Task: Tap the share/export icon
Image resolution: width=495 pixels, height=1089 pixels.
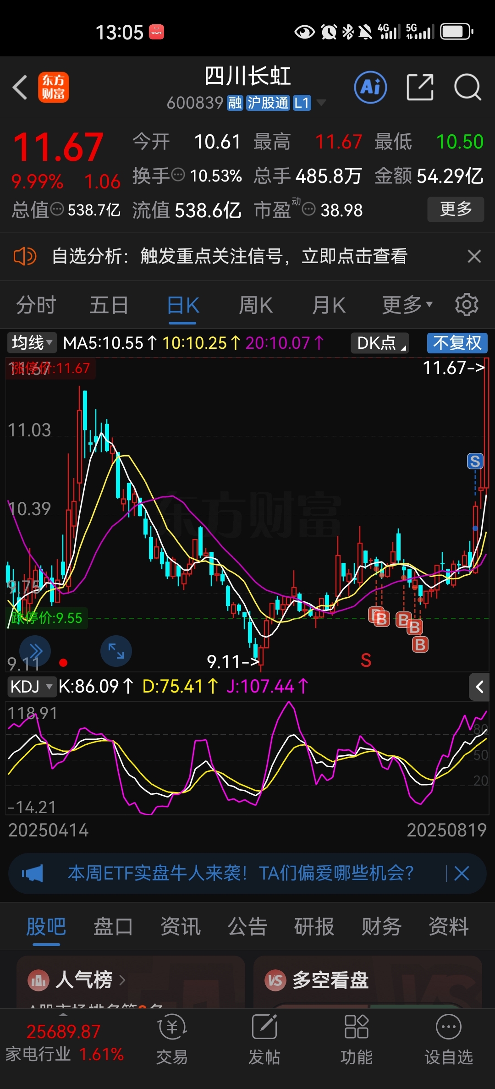Action: [420, 87]
